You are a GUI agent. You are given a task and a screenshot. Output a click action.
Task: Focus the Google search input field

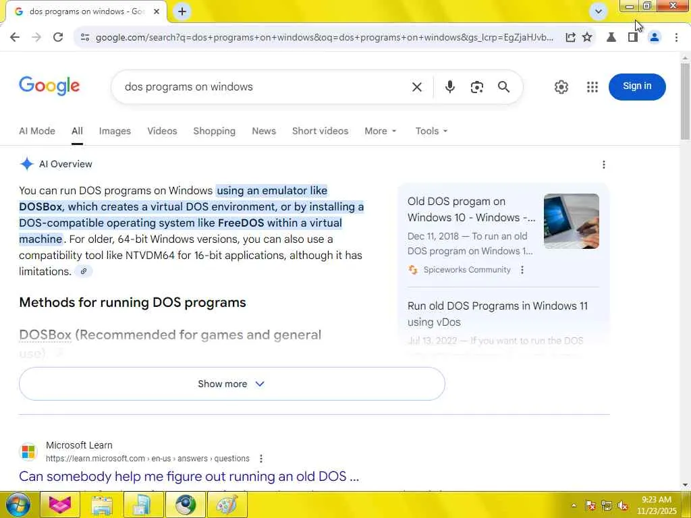point(265,87)
